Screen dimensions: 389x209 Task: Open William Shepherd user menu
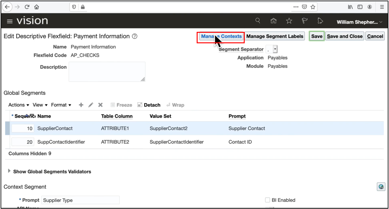coord(359,22)
